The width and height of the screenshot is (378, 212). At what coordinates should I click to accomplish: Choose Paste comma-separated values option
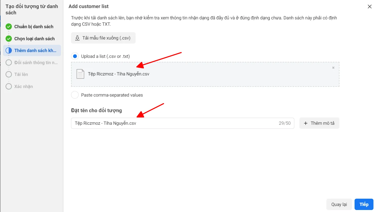(75, 95)
